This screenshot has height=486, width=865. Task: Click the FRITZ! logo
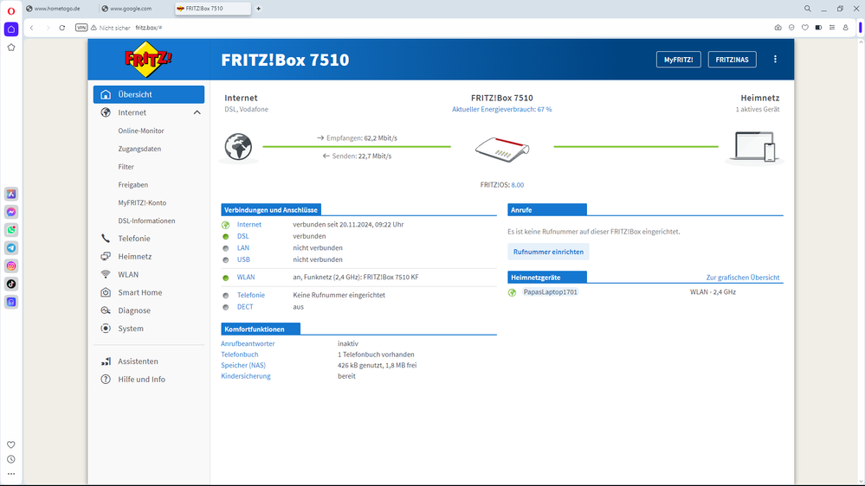point(148,59)
